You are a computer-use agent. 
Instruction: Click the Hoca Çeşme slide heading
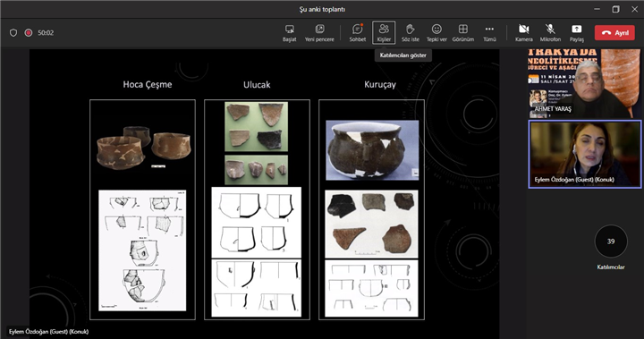(148, 84)
